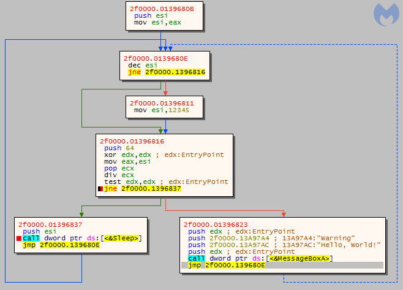Click the push 64 instruction
Screen dimensions: 403x290
[113, 148]
